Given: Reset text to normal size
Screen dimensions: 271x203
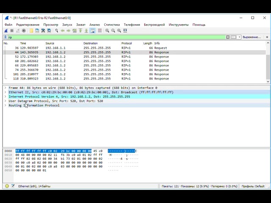Looking at the screenshot, I should click(x=119, y=31).
